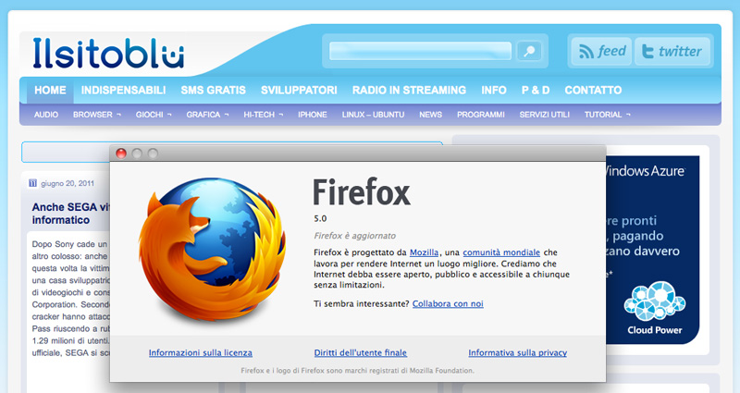
Task: Open the SVILUPPATORI menu item
Action: (299, 90)
